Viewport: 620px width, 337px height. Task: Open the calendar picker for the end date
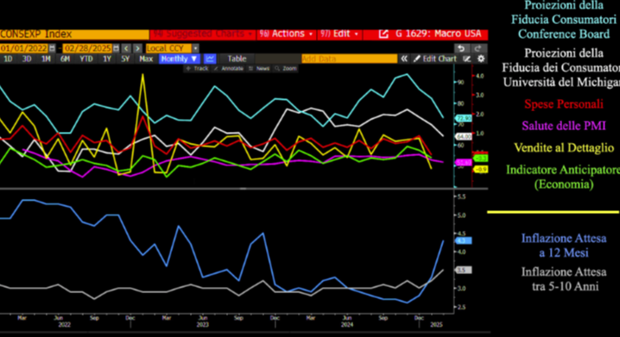pos(116,48)
